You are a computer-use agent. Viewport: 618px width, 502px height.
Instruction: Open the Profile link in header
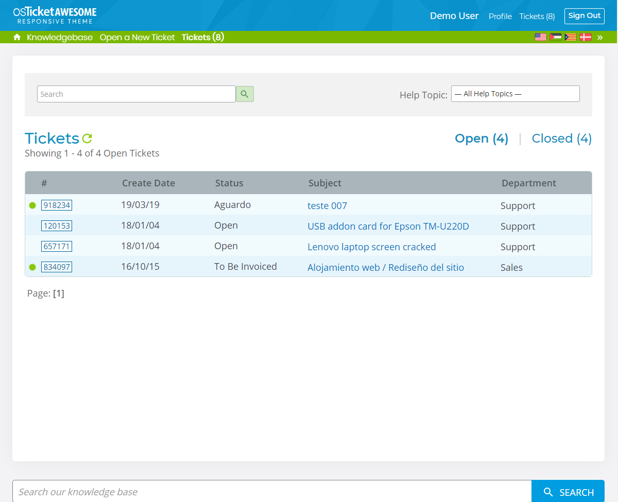coord(500,16)
